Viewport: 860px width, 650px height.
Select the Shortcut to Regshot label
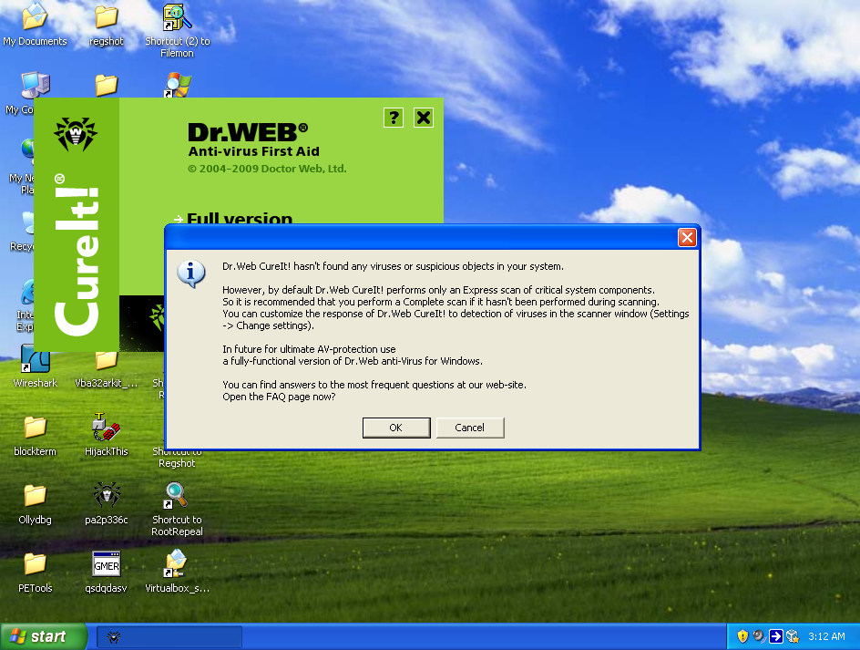click(177, 458)
